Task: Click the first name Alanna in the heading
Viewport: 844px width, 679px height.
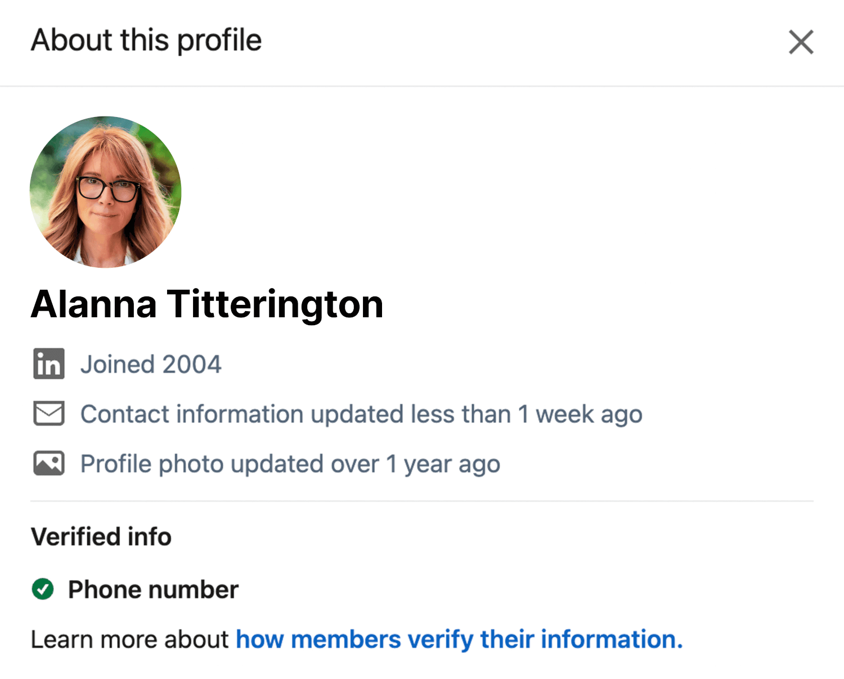Action: [x=94, y=304]
